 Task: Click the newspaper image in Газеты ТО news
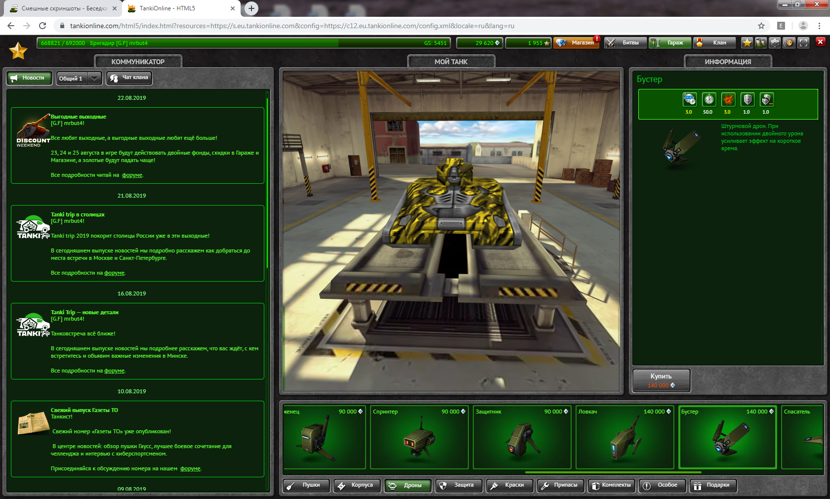(34, 423)
